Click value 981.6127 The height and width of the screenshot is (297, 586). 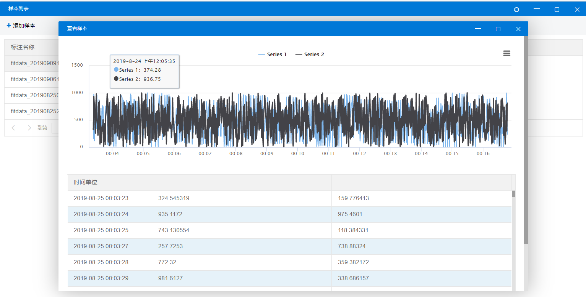click(170, 278)
